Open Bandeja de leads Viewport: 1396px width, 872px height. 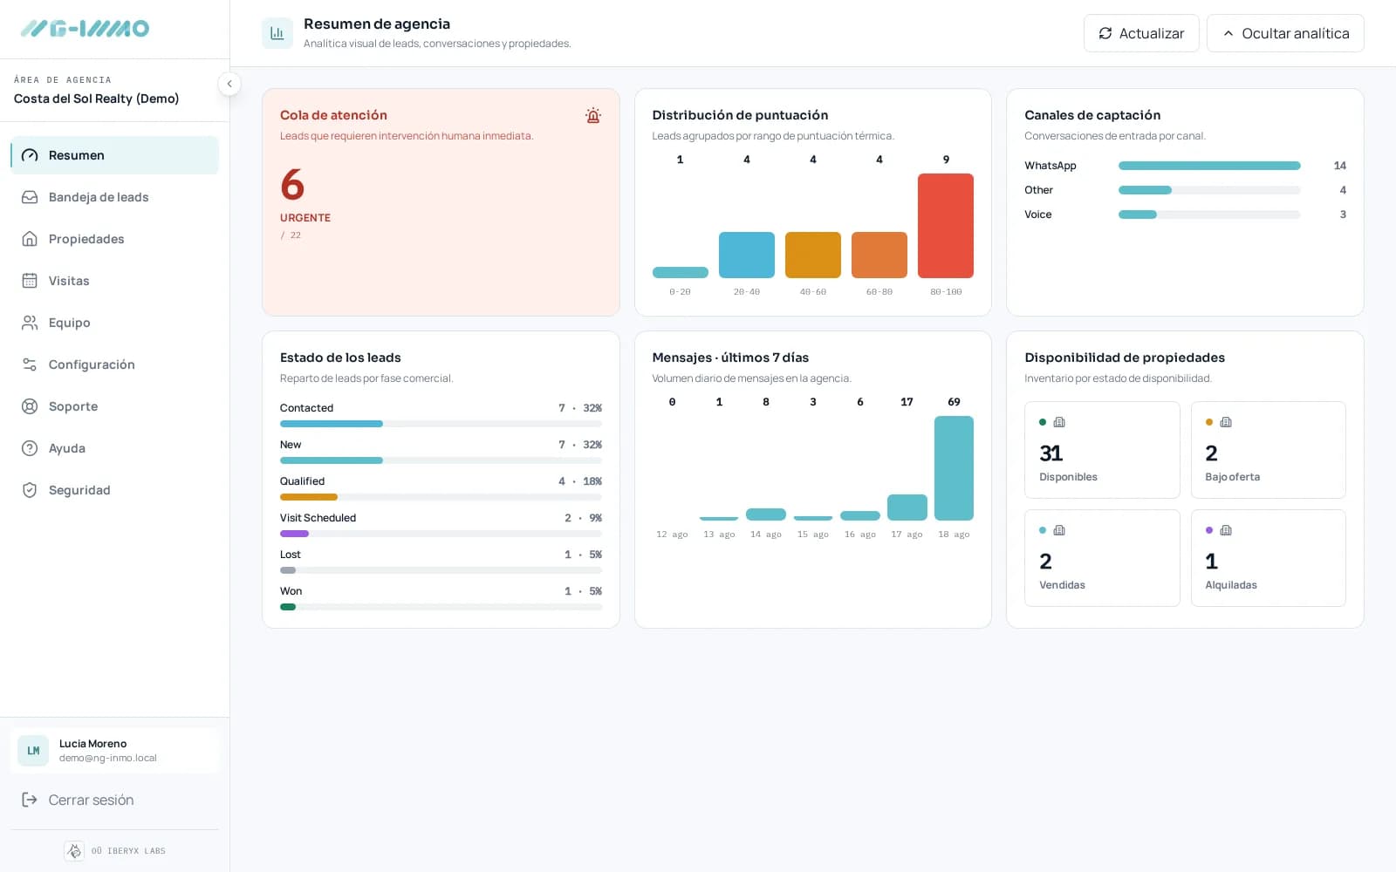pos(114,197)
